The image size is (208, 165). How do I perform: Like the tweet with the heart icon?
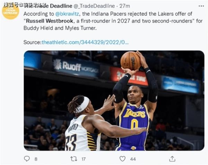(x=122, y=159)
